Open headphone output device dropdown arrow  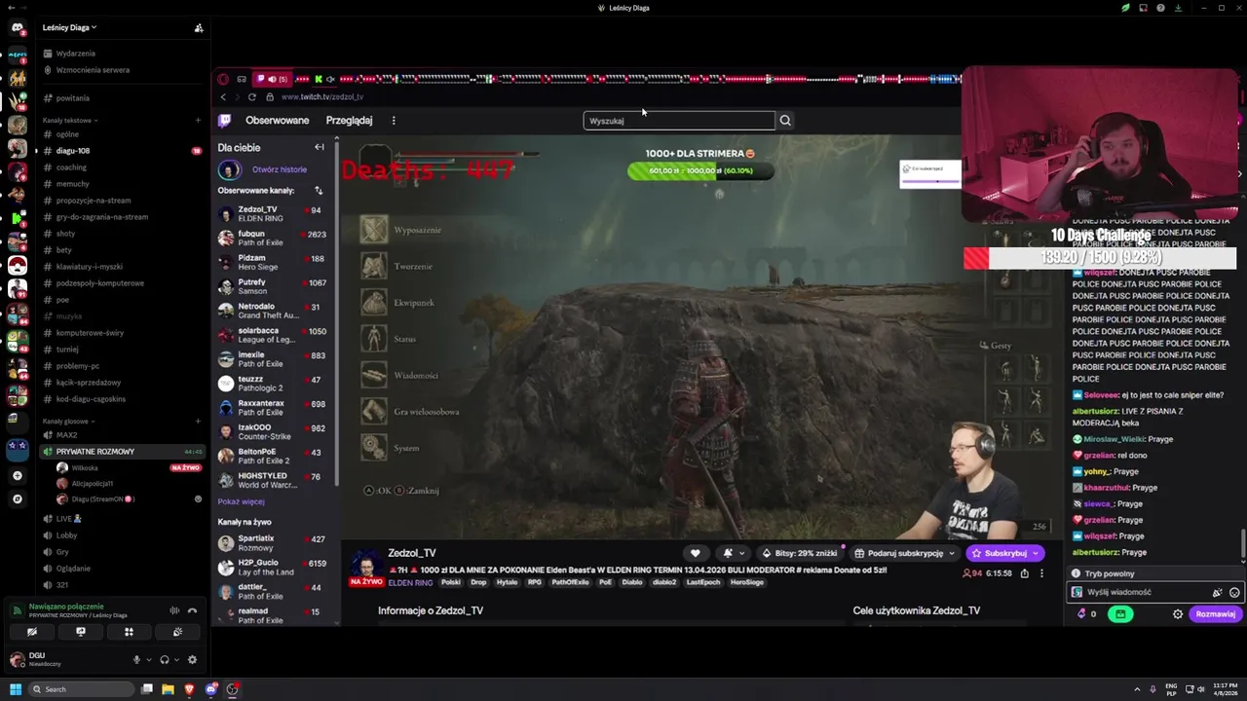[x=177, y=660]
